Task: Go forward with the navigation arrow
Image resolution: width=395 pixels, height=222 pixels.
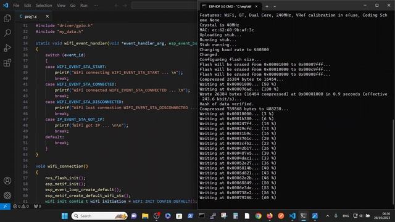Action: pos(125,6)
